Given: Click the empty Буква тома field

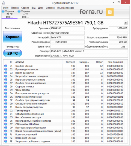Looking at the screenshot, I should tap(67, 46).
